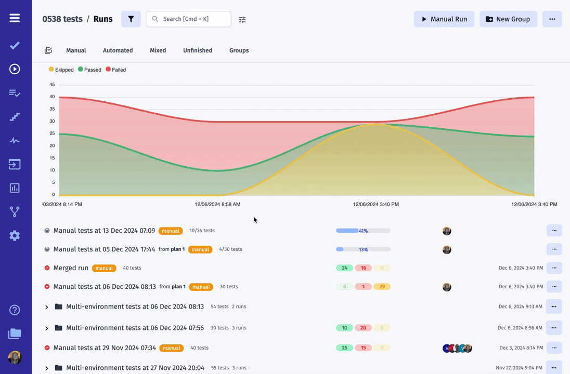This screenshot has width=570, height=374.
Task: Click the 13% progress bar
Action: tap(363, 249)
